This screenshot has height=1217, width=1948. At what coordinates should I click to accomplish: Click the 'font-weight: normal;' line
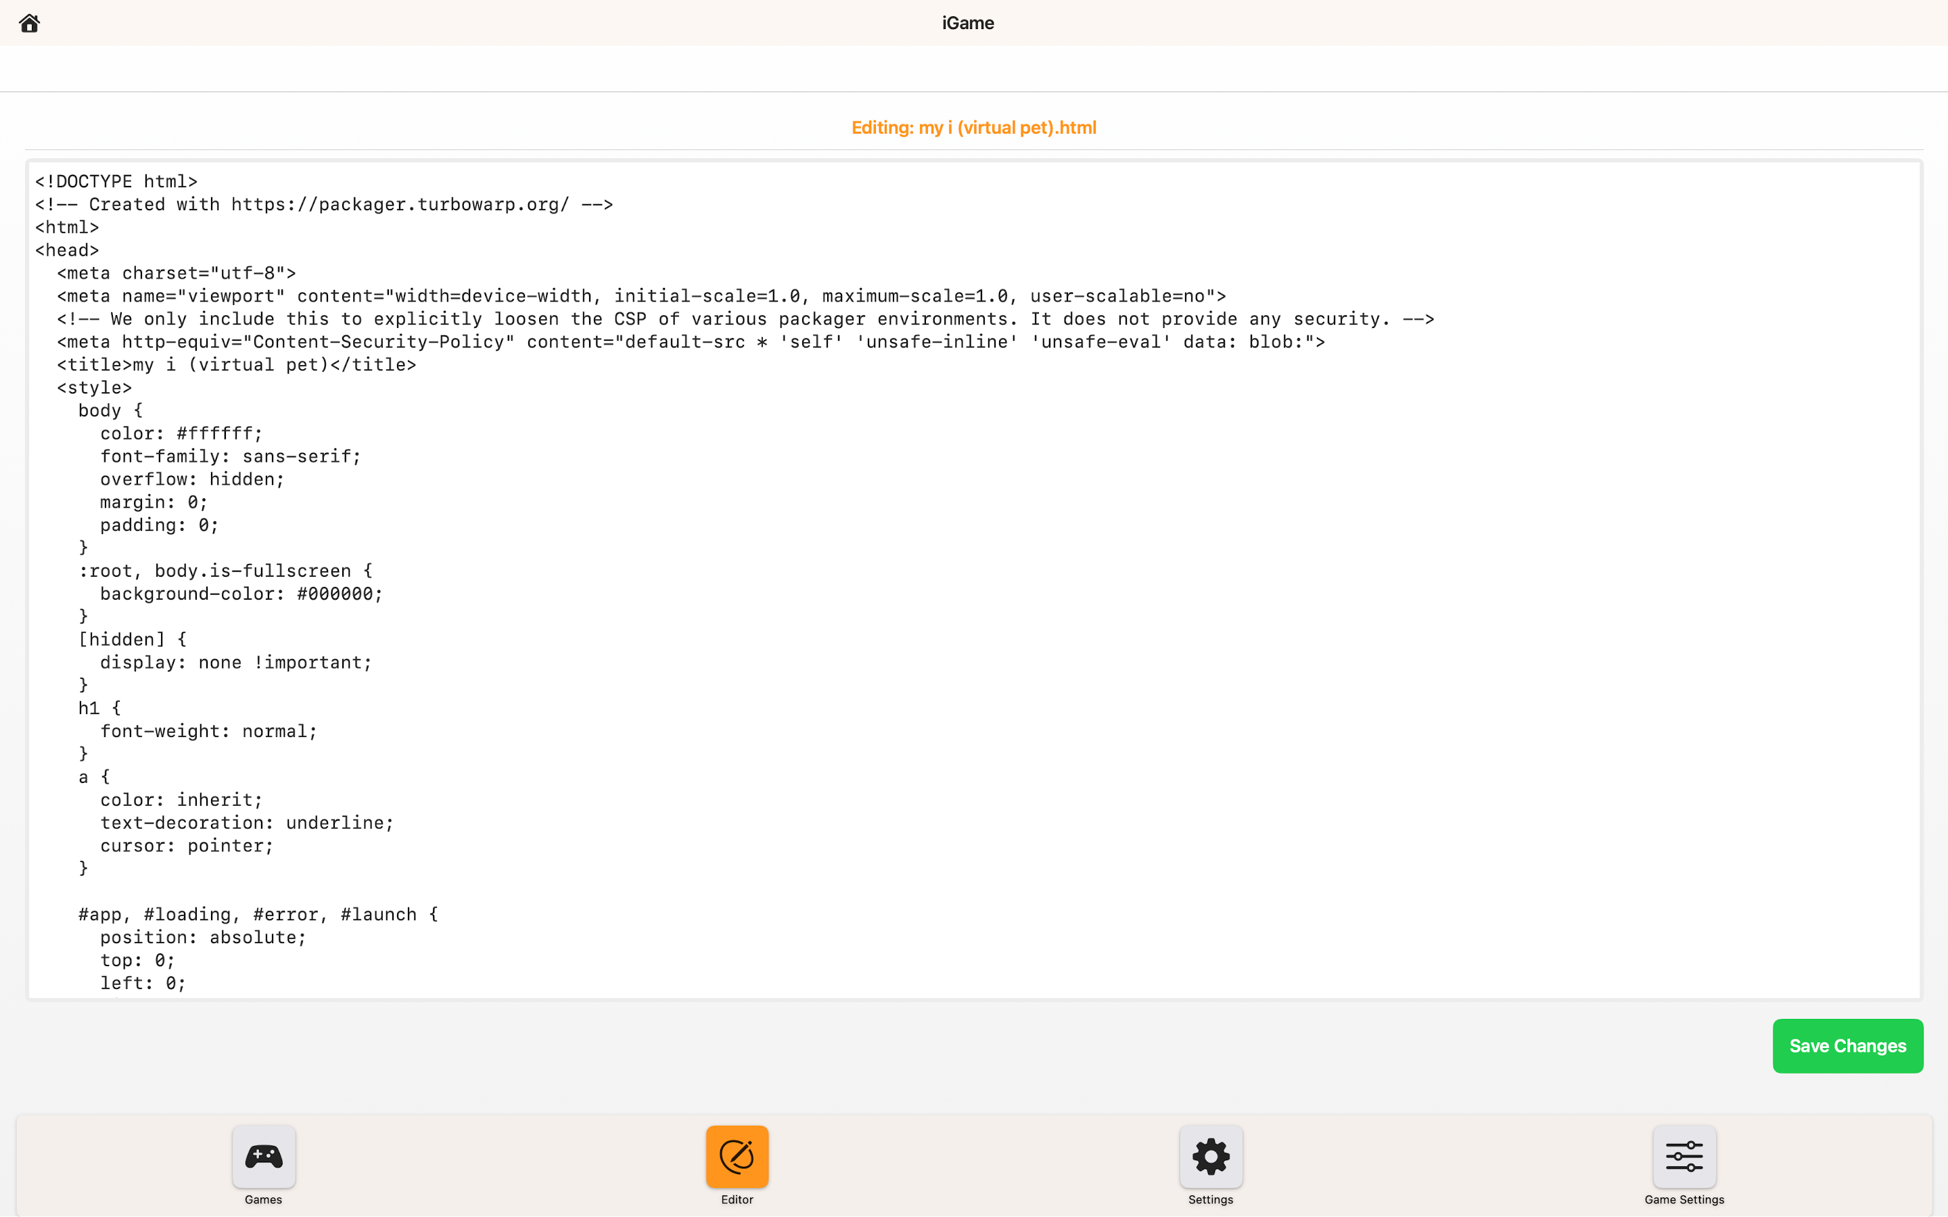(208, 732)
